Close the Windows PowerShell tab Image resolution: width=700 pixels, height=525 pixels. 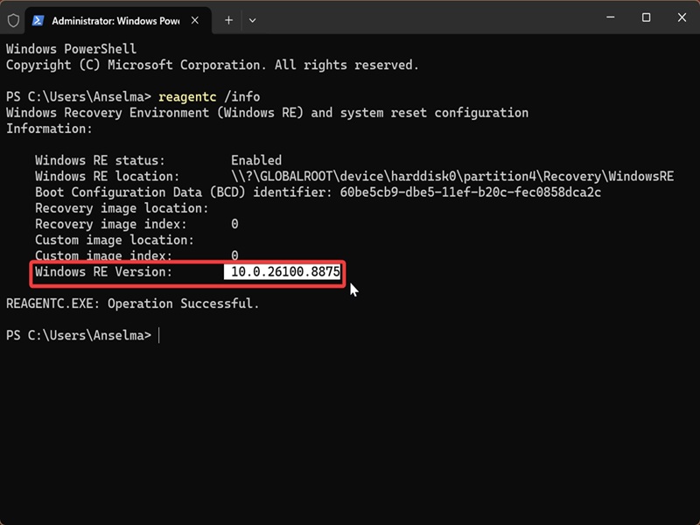coord(195,20)
